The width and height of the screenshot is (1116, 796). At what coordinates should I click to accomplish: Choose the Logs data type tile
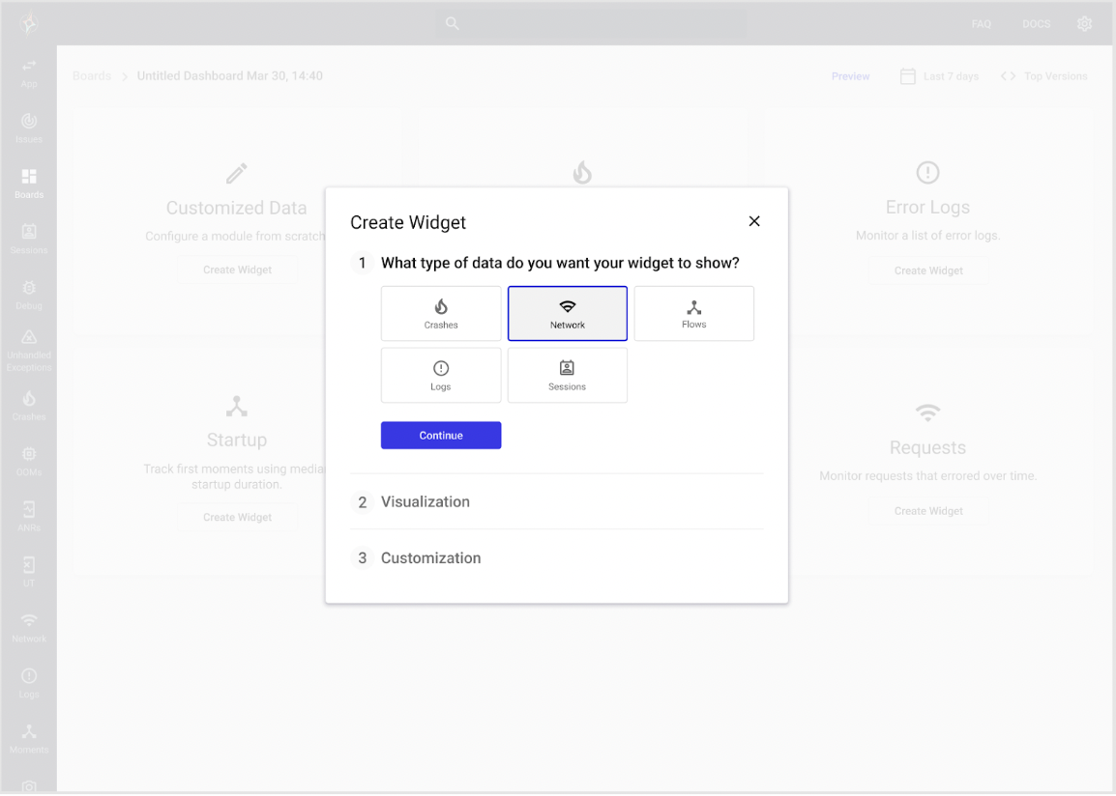tap(441, 375)
